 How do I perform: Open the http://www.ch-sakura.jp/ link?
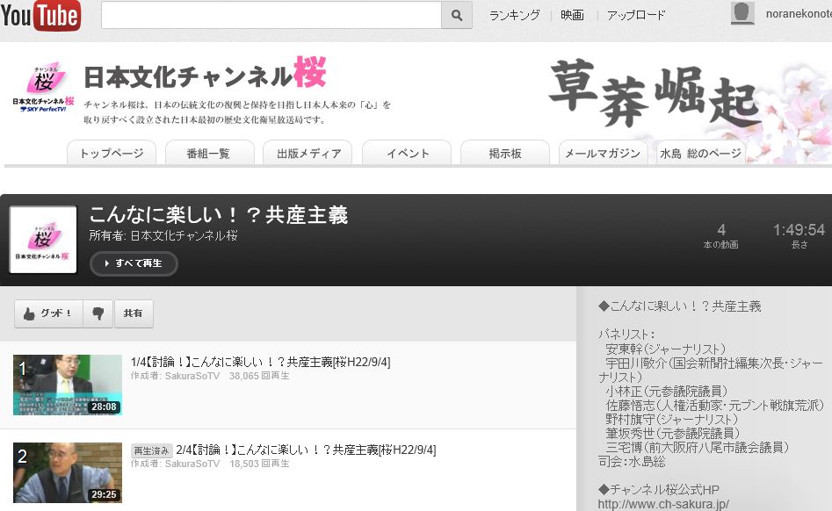point(663,504)
